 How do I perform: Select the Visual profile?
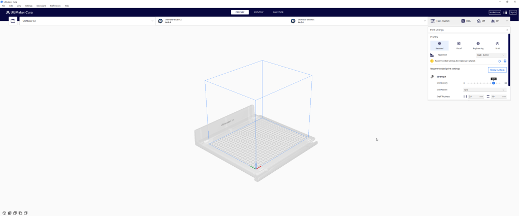459,45
